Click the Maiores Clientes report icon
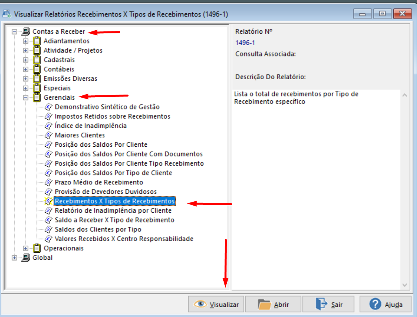This screenshot has height=317, width=417. coord(48,135)
